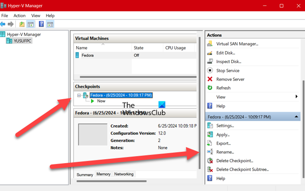Open the Help menu in the menu bar
This screenshot has height=191, width=305.
point(50,16)
